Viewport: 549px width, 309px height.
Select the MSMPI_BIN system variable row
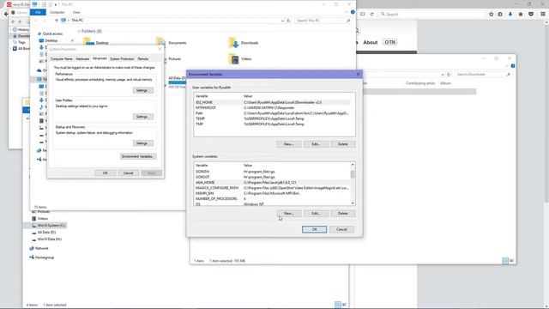pyautogui.click(x=272, y=193)
